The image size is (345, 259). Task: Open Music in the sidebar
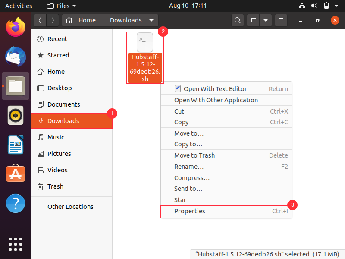[72, 137]
